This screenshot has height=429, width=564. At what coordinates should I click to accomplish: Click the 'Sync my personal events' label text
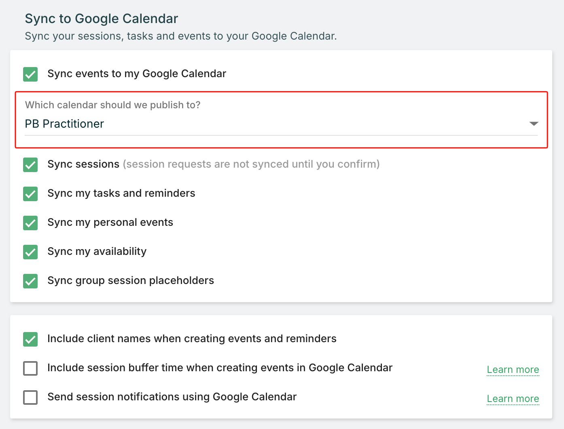(x=110, y=222)
